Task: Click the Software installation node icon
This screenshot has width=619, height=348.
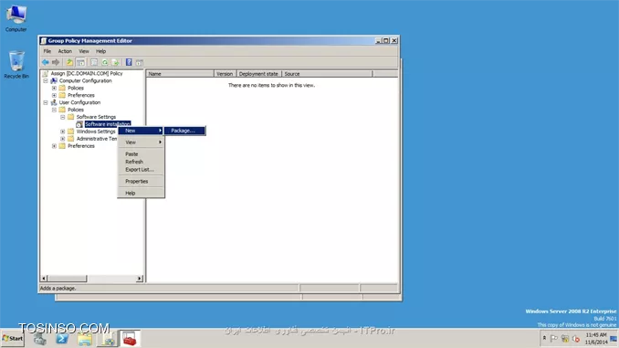Action: click(79, 124)
